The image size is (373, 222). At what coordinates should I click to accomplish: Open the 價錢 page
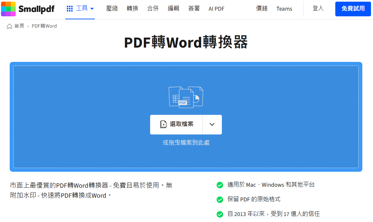262,9
